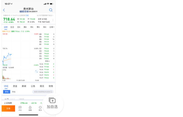
Task: Open the 简况 profile tab
Action: point(42,86)
